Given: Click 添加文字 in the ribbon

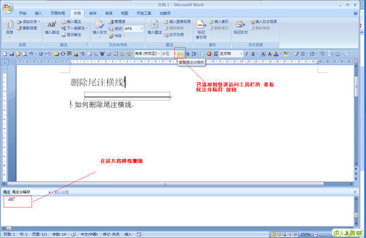Looking at the screenshot, I should click(x=29, y=22).
